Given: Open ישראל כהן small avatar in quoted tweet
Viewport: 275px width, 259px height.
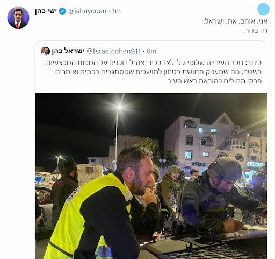Looking at the screenshot, I should tap(45, 51).
